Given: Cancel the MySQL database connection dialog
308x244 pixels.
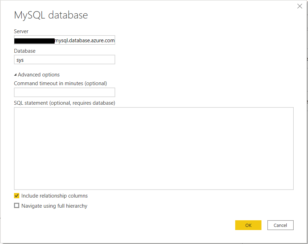Looking at the screenshot, I should point(280,225).
